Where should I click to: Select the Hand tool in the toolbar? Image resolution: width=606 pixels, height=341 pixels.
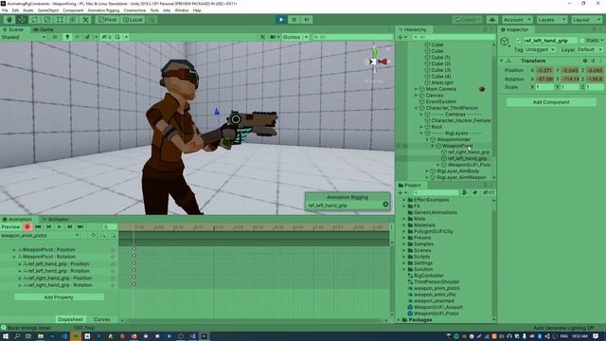pyautogui.click(x=9, y=20)
